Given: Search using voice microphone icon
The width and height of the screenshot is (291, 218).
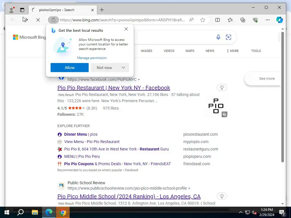Looking at the screenshot, I should pyautogui.click(x=218, y=37).
